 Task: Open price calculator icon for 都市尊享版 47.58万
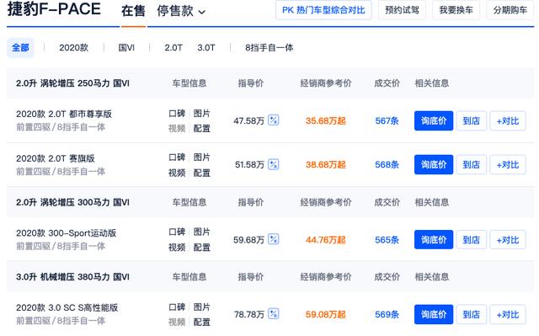(x=273, y=120)
